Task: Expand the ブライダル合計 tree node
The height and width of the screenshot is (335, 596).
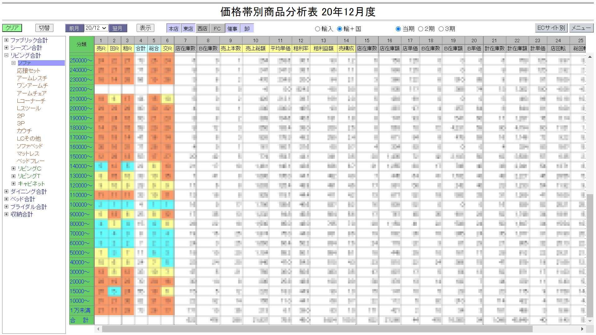Action: tap(6, 207)
